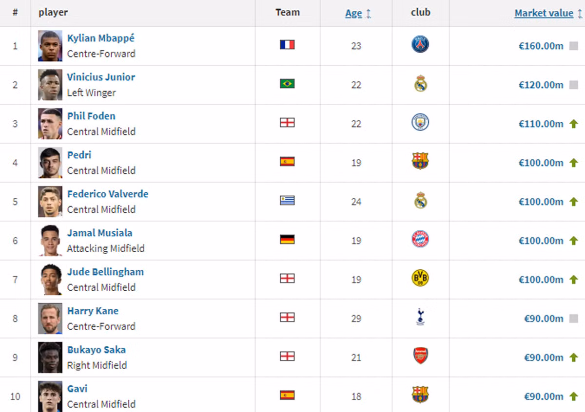The height and width of the screenshot is (412, 585).
Task: Click grey unchanged-value square beside Mbappé's value
Action: click(x=574, y=46)
